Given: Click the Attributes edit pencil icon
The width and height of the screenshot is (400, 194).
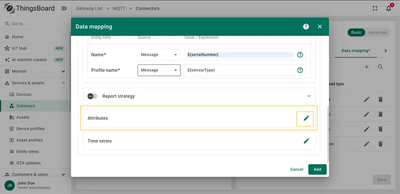Looking at the screenshot, I should point(306,118).
